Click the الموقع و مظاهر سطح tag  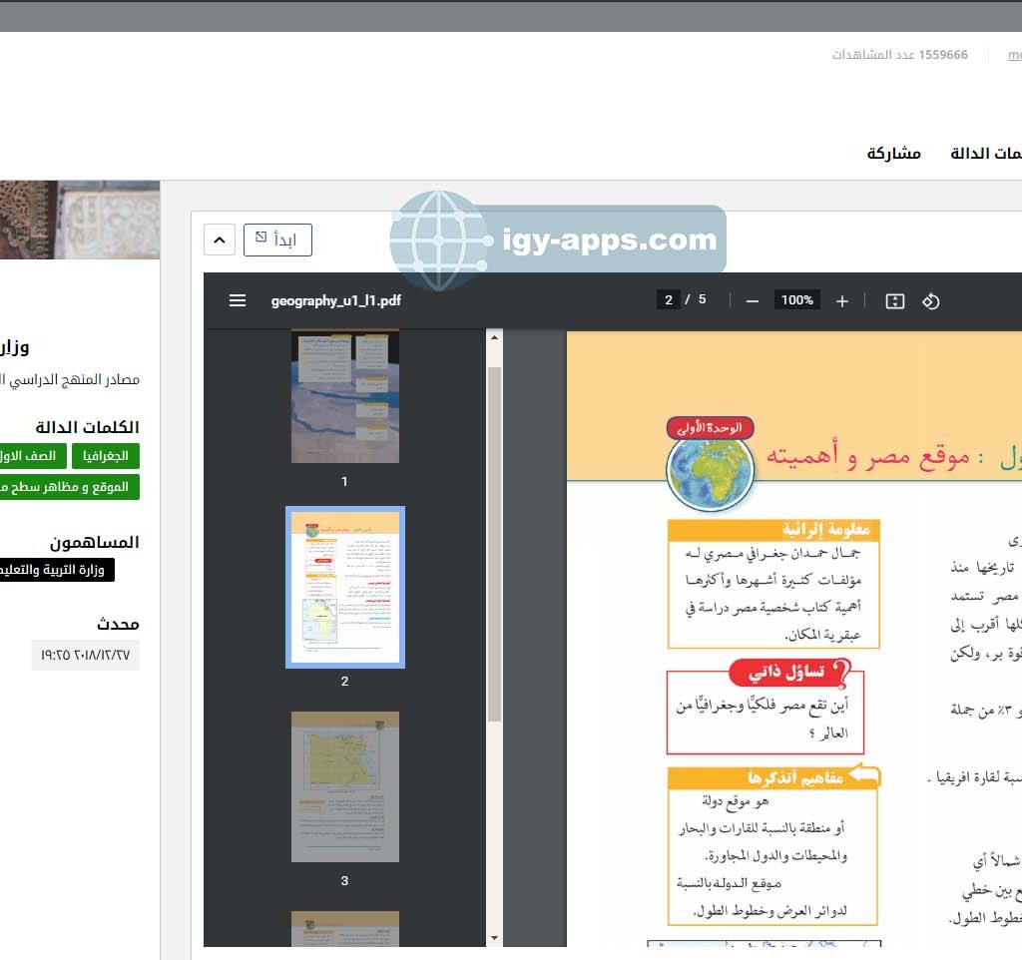pos(70,487)
